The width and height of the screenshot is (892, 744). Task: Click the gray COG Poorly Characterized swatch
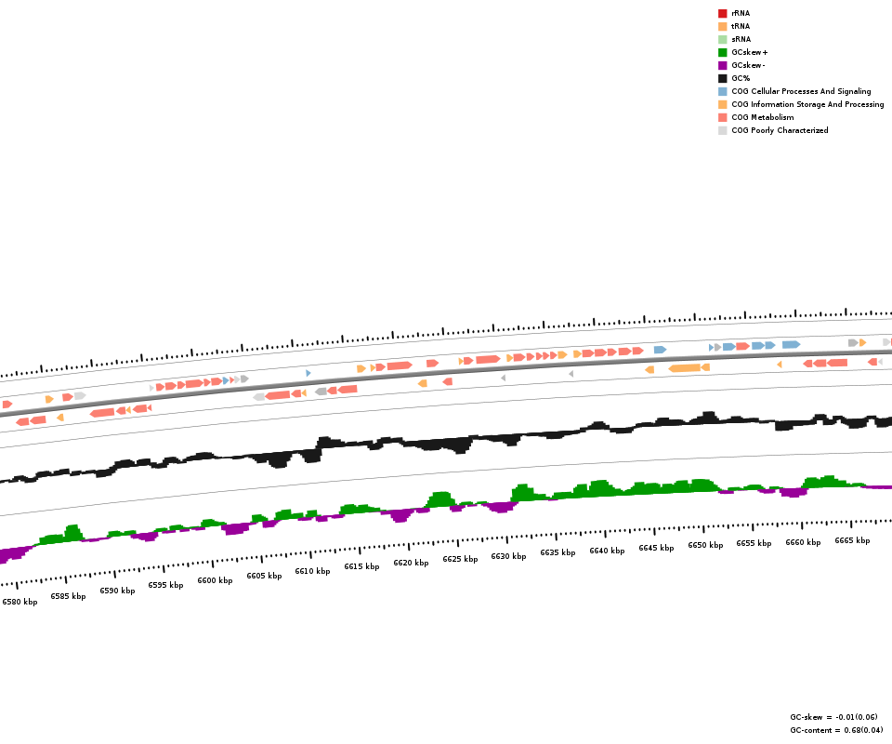pyautogui.click(x=722, y=130)
